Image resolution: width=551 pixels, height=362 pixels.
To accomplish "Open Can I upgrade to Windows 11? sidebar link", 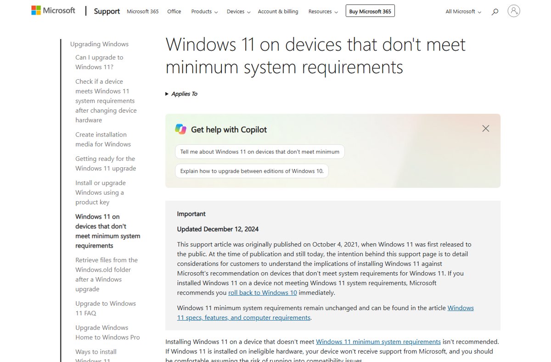I will 99,62.
